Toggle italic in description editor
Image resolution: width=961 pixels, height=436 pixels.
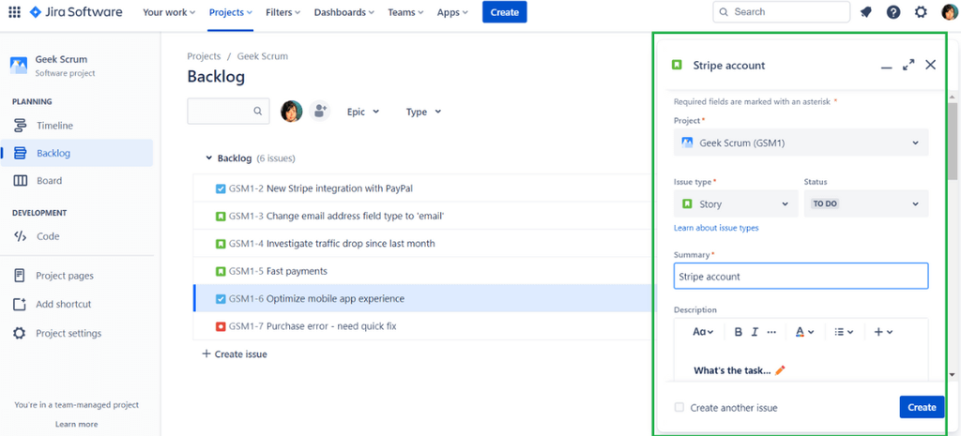pos(755,332)
